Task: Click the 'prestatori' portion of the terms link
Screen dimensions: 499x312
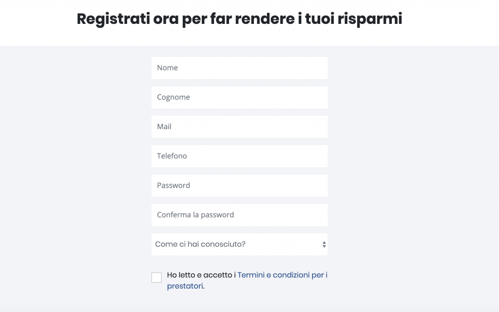Action: 185,286
